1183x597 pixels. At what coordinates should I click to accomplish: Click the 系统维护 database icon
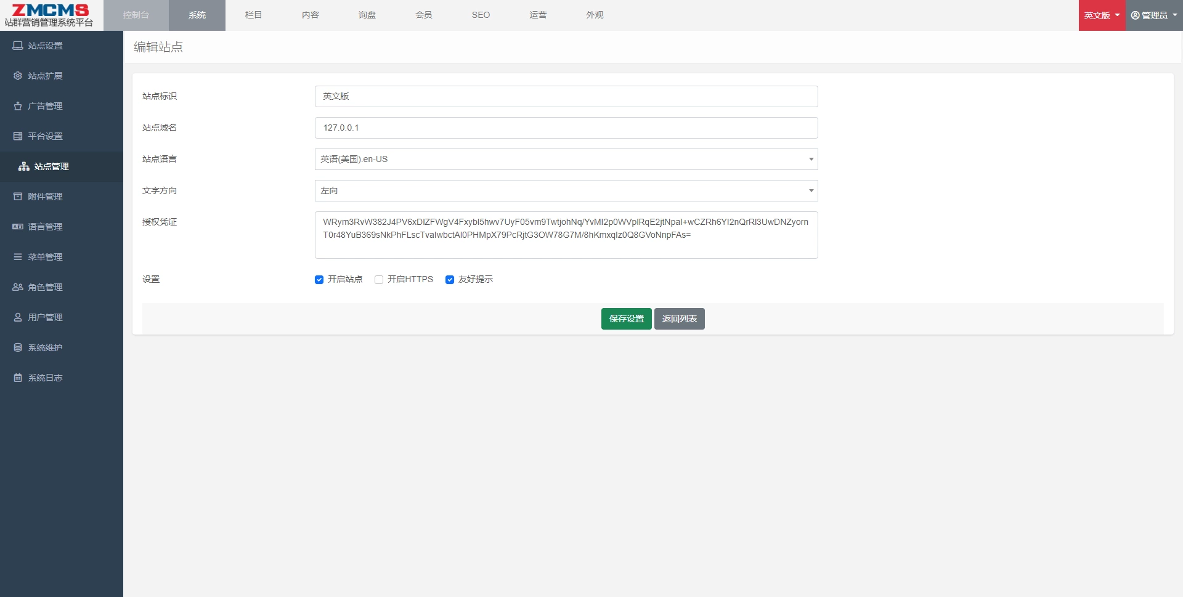point(18,347)
